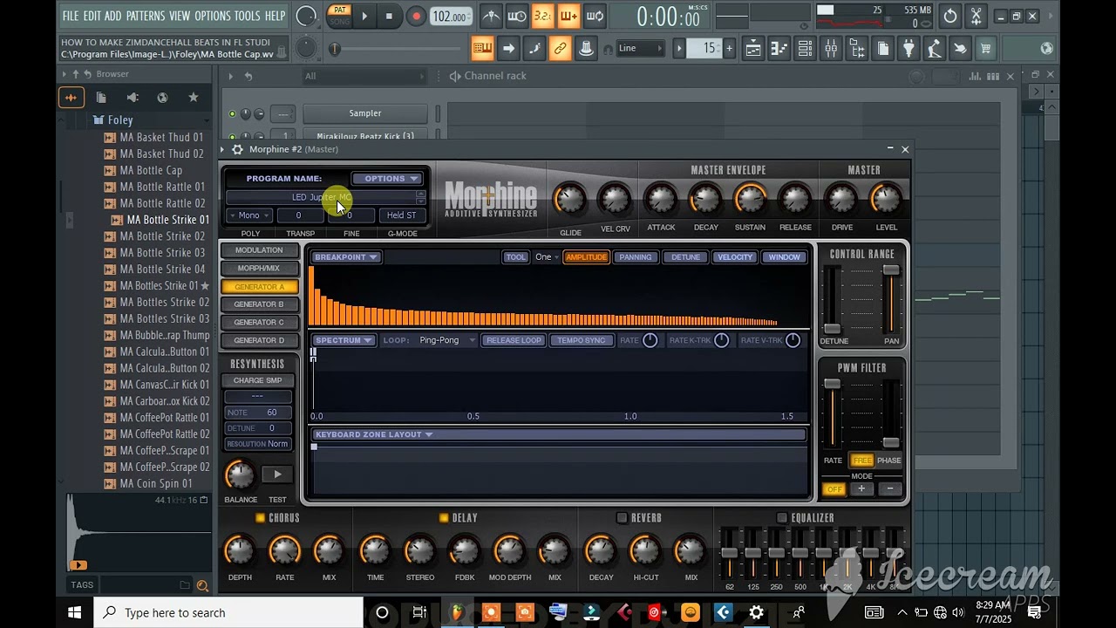Click the red Record button
Viewport: 1116px width, 628px height.
416,16
